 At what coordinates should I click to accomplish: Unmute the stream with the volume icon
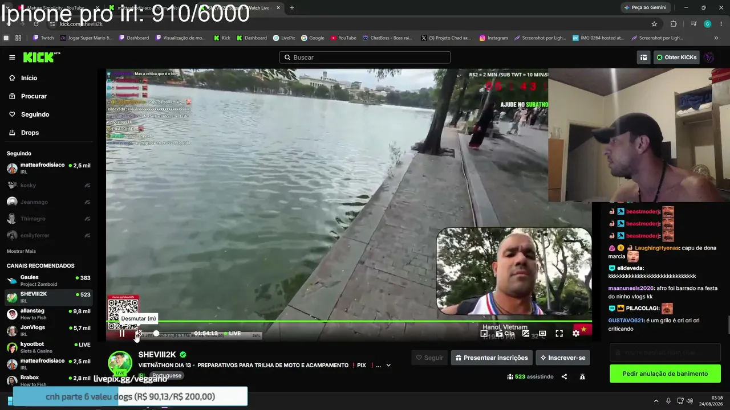pos(138,334)
